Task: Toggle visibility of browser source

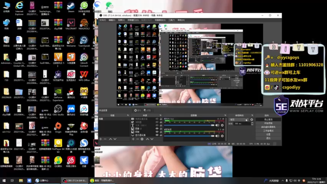Action: [x=157, y=122]
